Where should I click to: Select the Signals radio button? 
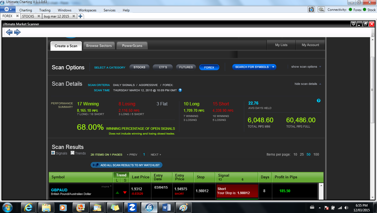point(53,153)
